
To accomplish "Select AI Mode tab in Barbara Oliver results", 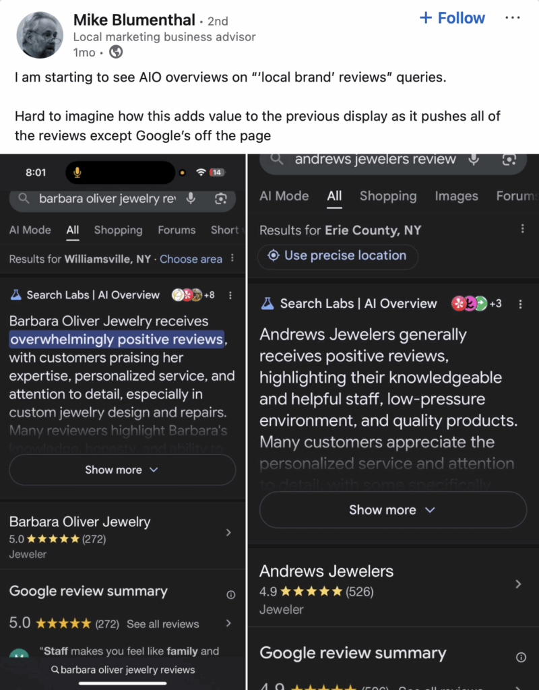I will point(30,230).
